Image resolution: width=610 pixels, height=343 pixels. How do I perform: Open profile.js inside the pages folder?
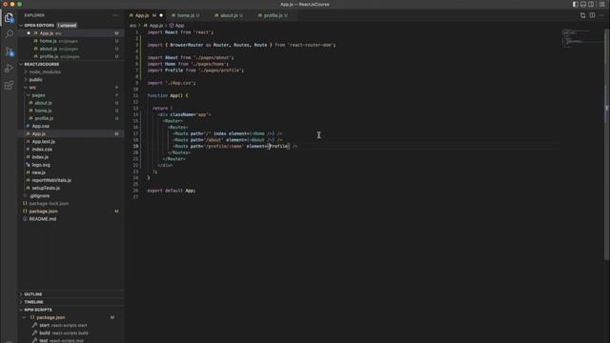(71, 118)
